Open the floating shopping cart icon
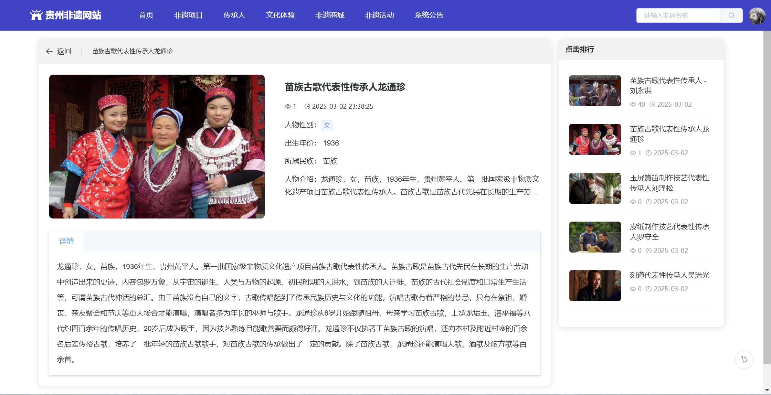Screen dimensions: 771x395 coord(744,360)
